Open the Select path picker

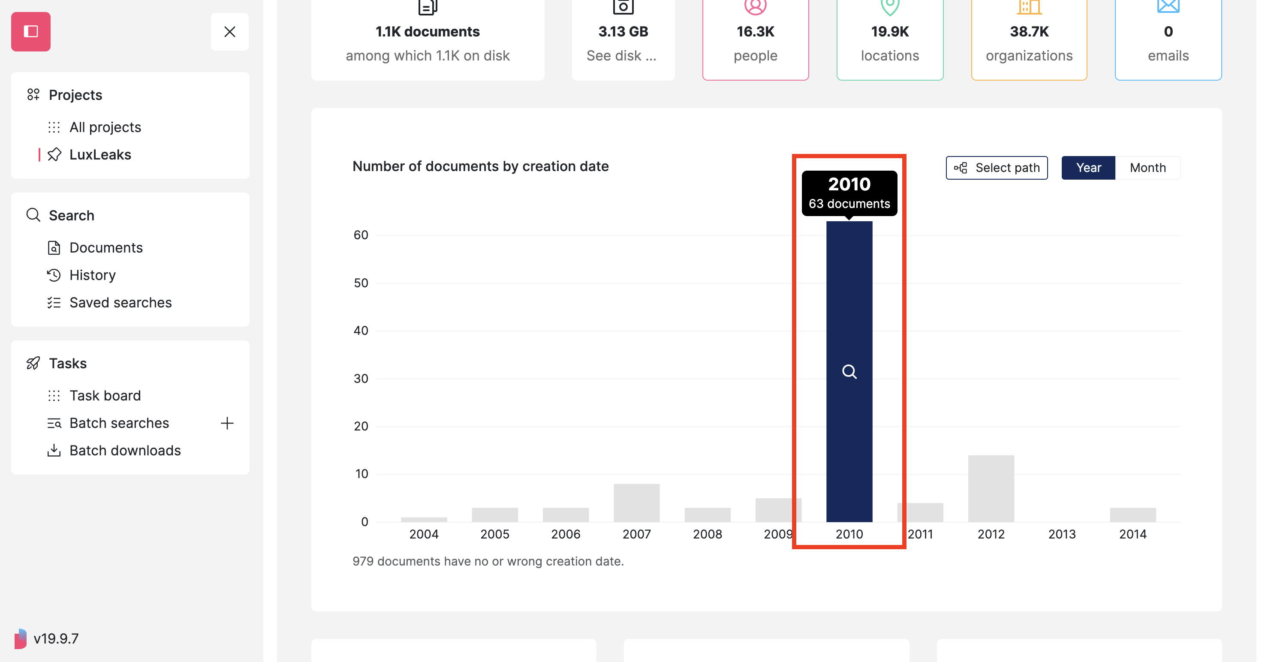point(997,168)
